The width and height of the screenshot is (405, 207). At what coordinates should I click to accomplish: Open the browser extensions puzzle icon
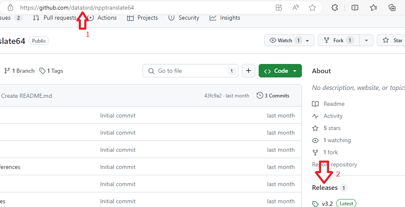point(335,8)
